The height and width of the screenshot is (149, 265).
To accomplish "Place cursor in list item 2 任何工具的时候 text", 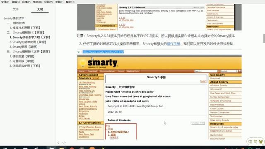I will point(156,44).
